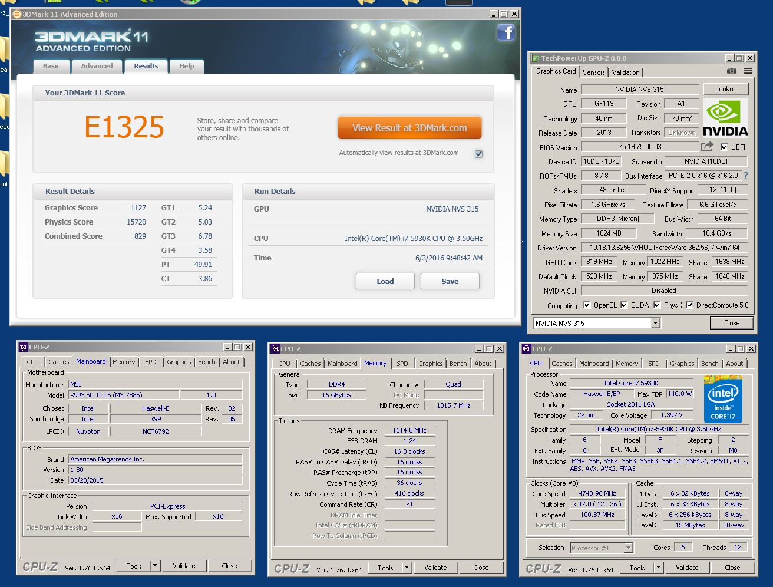773x587 pixels.
Task: Click the E1325 score text
Action: pos(124,127)
